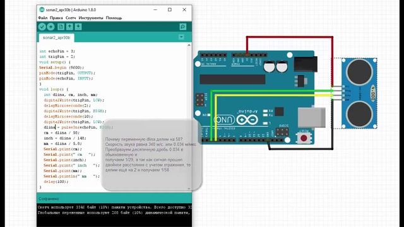Screen dimensions: 404x227
Task: Select the HC-SR04 ultrasonic sensor in diagram
Action: 359,93
